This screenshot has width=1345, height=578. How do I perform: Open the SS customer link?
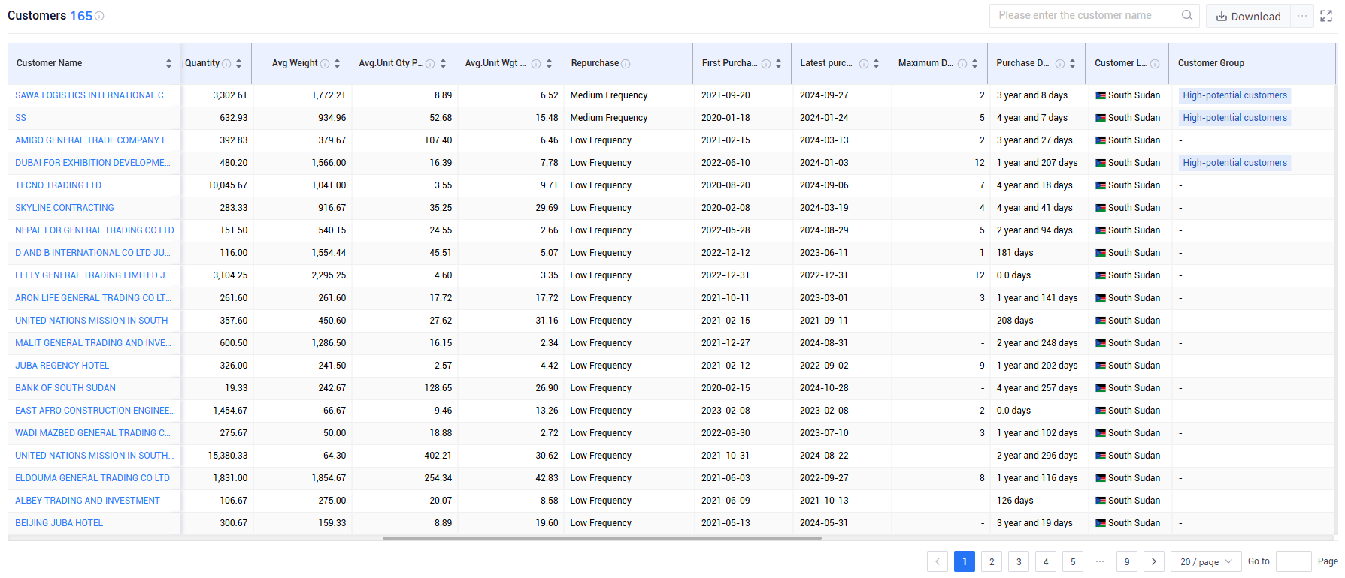[20, 118]
